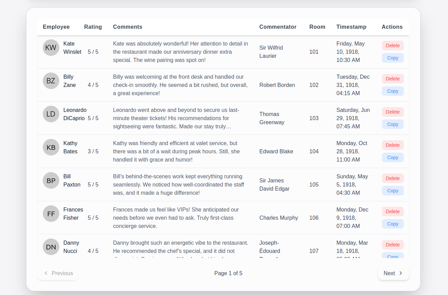The height and width of the screenshot is (295, 448).
Task: Click the Timestamp column header
Action: [x=351, y=27]
